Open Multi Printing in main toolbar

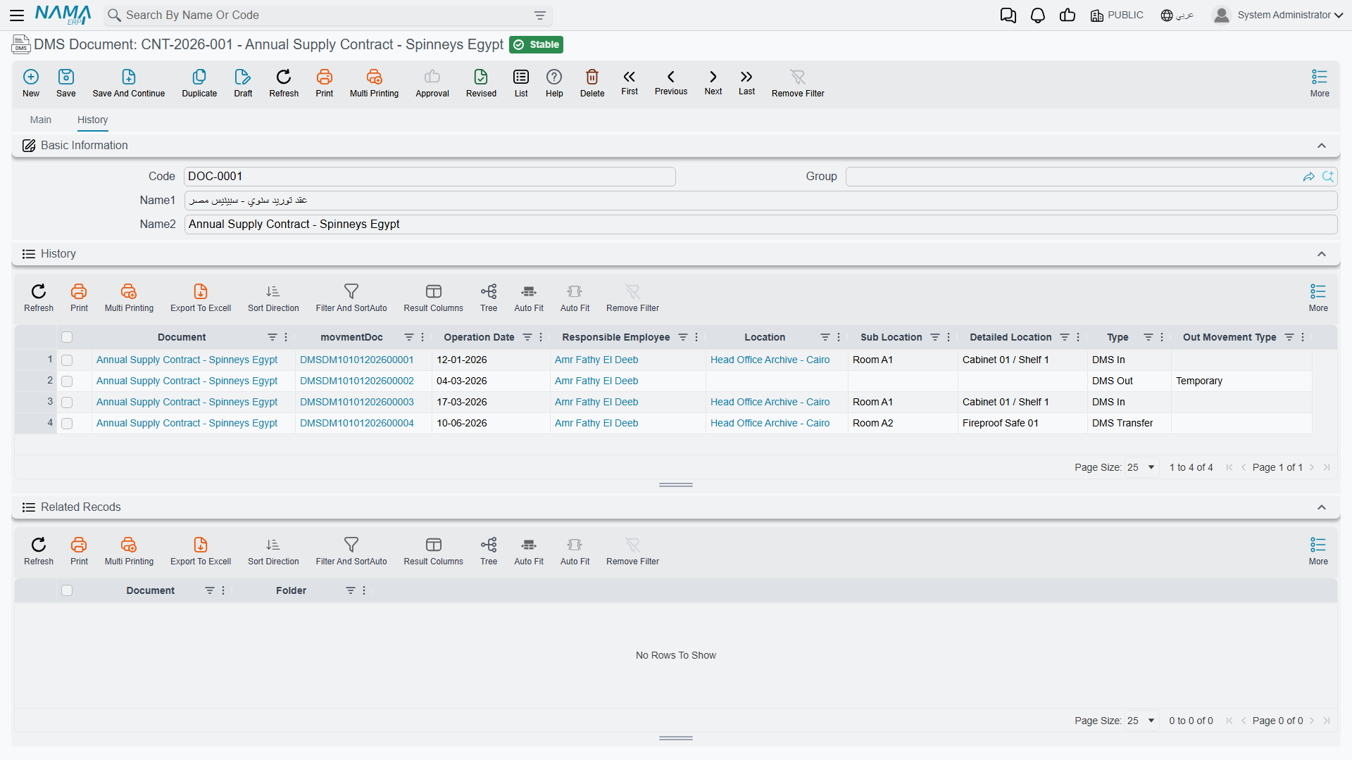374,83
